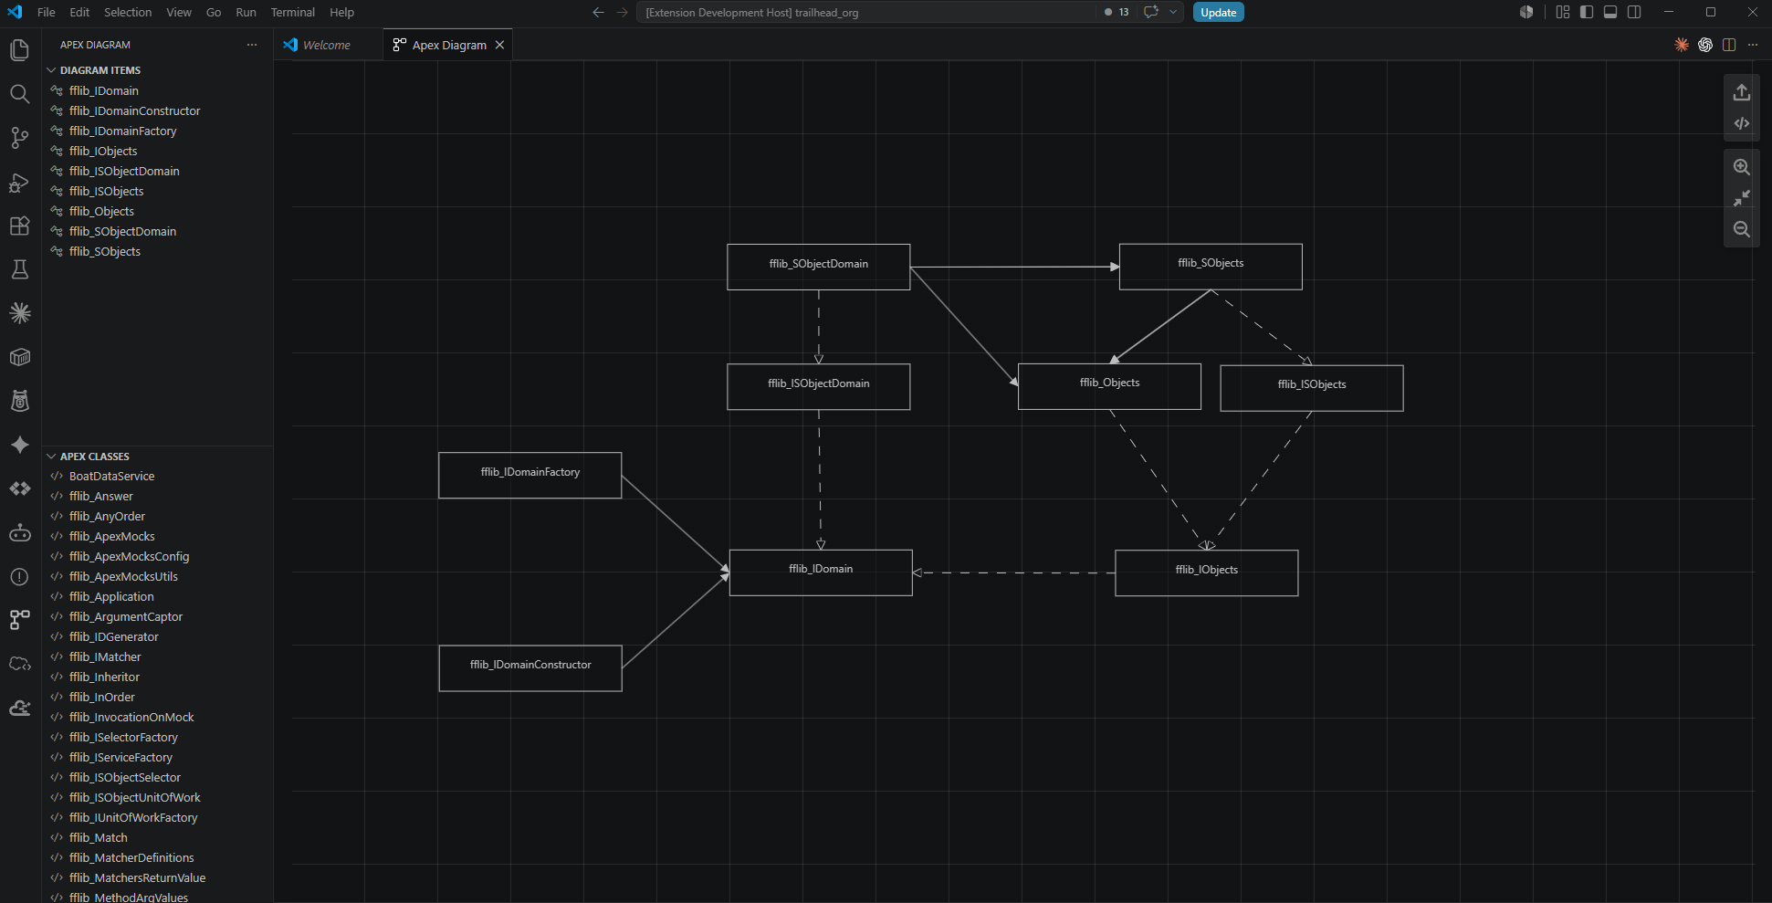Open the View menu
This screenshot has width=1772, height=903.
click(x=179, y=12)
